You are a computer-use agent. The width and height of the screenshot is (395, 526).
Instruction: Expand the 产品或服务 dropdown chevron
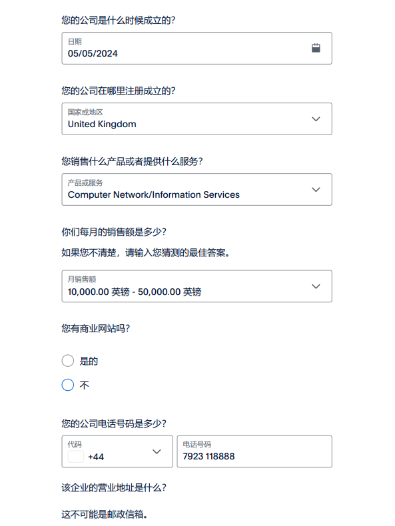[316, 190]
